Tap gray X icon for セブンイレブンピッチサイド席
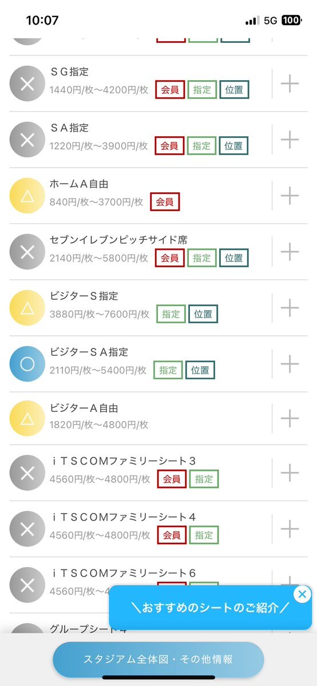Image resolution: width=317 pixels, height=686 pixels. click(27, 252)
